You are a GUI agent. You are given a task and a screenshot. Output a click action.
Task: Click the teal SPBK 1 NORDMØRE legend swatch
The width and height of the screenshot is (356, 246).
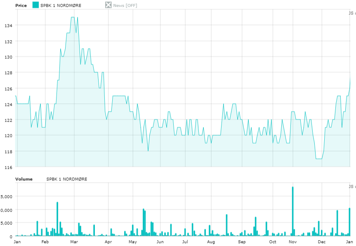click(x=35, y=5)
